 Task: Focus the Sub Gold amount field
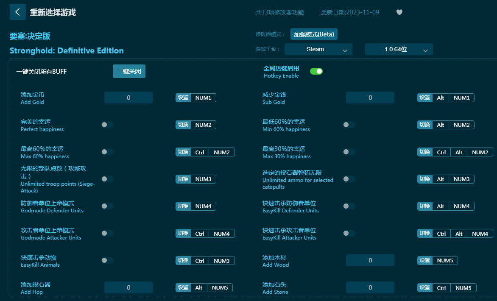370,98
